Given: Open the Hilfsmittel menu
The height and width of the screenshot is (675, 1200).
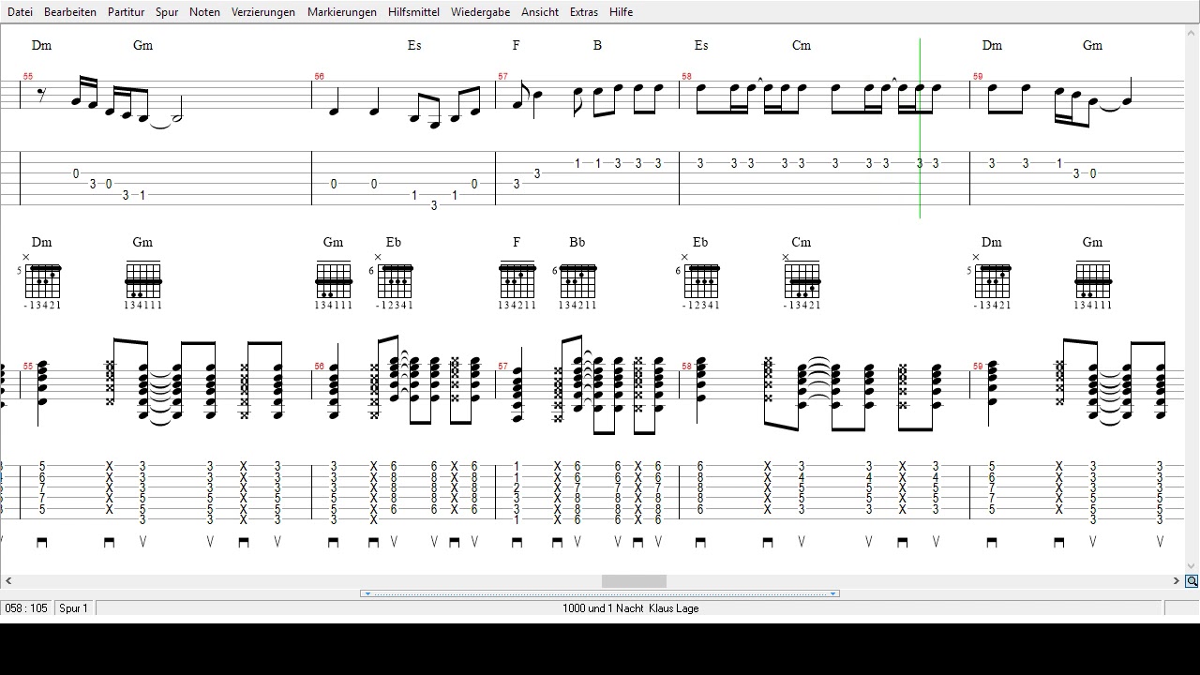Looking at the screenshot, I should coord(413,12).
